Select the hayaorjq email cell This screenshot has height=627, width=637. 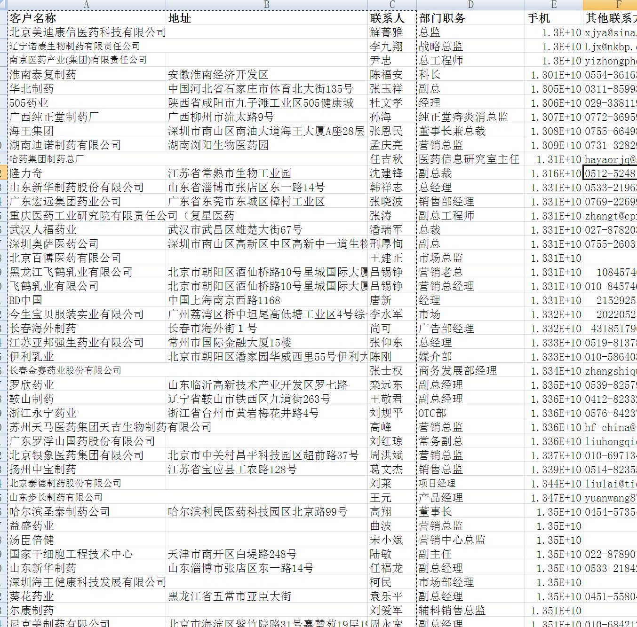click(x=610, y=159)
